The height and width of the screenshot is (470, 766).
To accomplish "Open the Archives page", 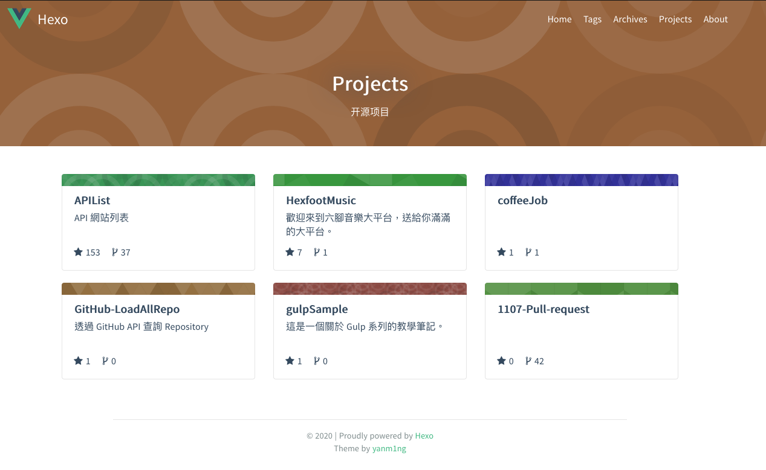I will coord(630,19).
